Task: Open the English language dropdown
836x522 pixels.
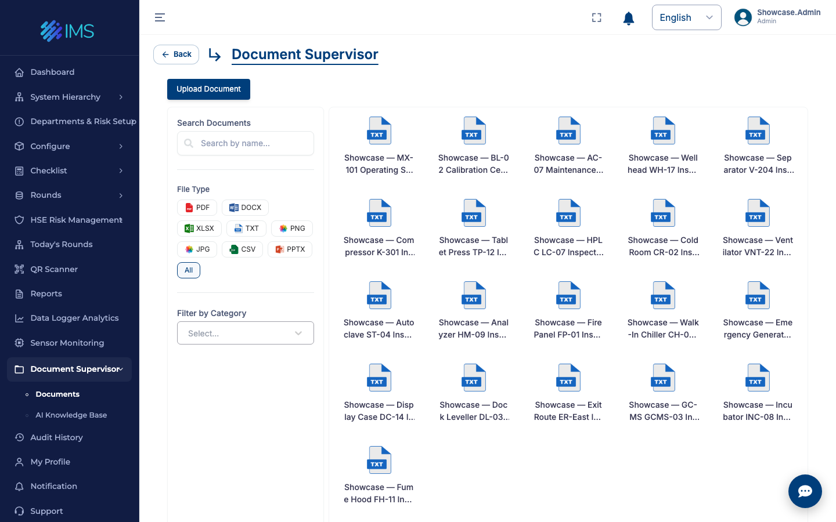Action: click(686, 17)
